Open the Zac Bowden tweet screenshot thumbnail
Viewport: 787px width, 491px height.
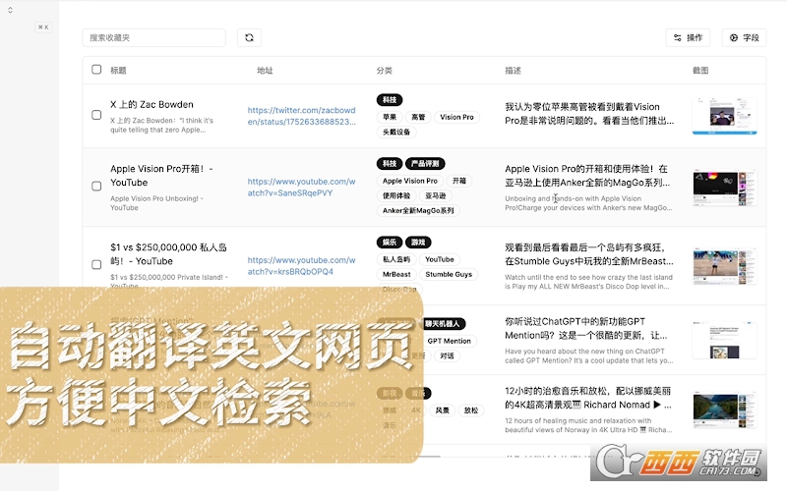click(725, 116)
